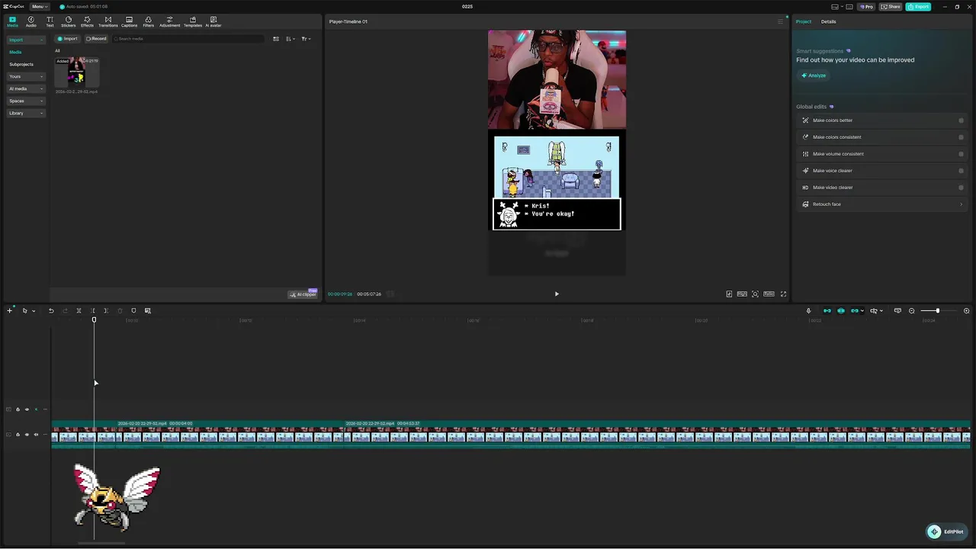Screen dimensions: 976x549
Task: Click the timeline zoom slider handle
Action: pyautogui.click(x=937, y=310)
